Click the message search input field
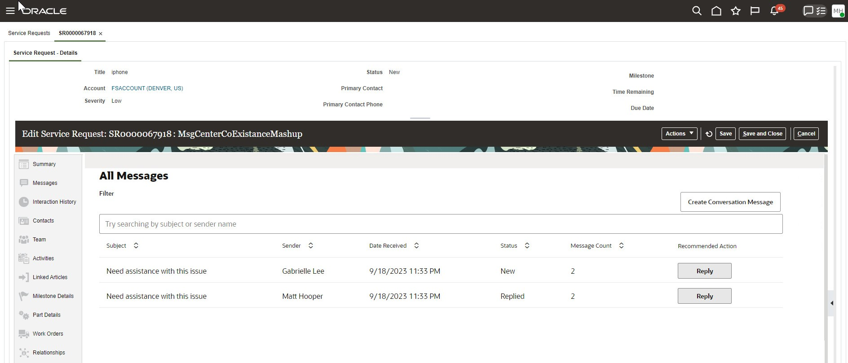 441,224
